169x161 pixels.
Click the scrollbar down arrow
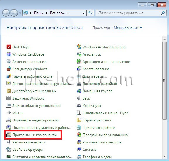pos(165,157)
